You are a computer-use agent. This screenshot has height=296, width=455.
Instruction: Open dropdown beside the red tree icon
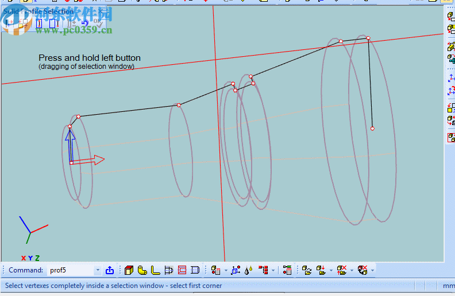(x=273, y=271)
